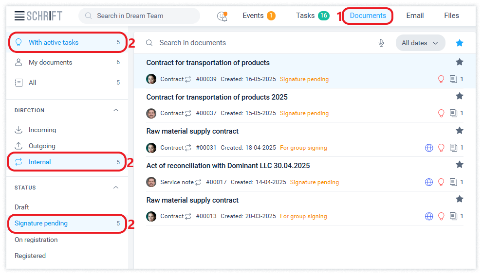Toggle the blue favorites star filter
Image resolution: width=482 pixels, height=275 pixels.
click(x=460, y=43)
